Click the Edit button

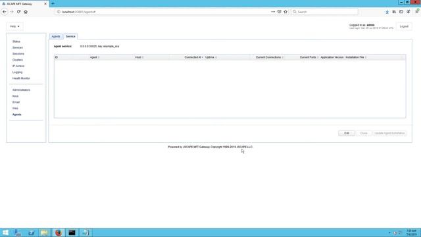(x=347, y=133)
